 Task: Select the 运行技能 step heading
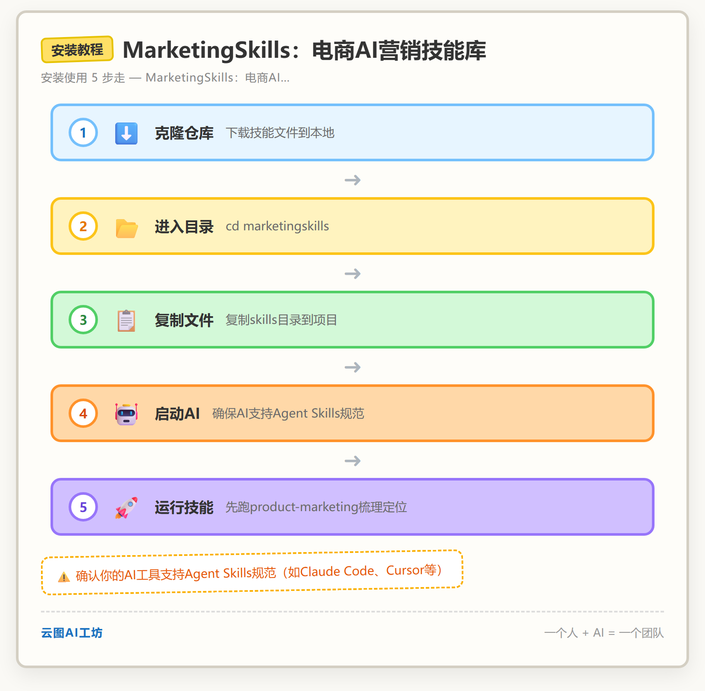tap(184, 507)
